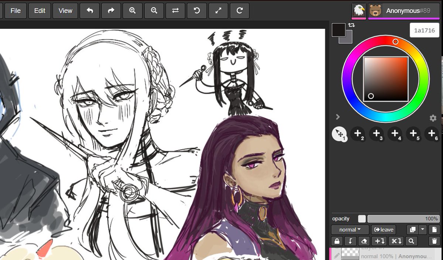Screen dimensions: 443x260
Task: Expand the panel chevron below color wheel
Action: tap(337, 117)
